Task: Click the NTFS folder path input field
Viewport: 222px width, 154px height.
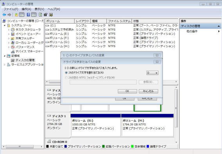Action: (x=103, y=82)
